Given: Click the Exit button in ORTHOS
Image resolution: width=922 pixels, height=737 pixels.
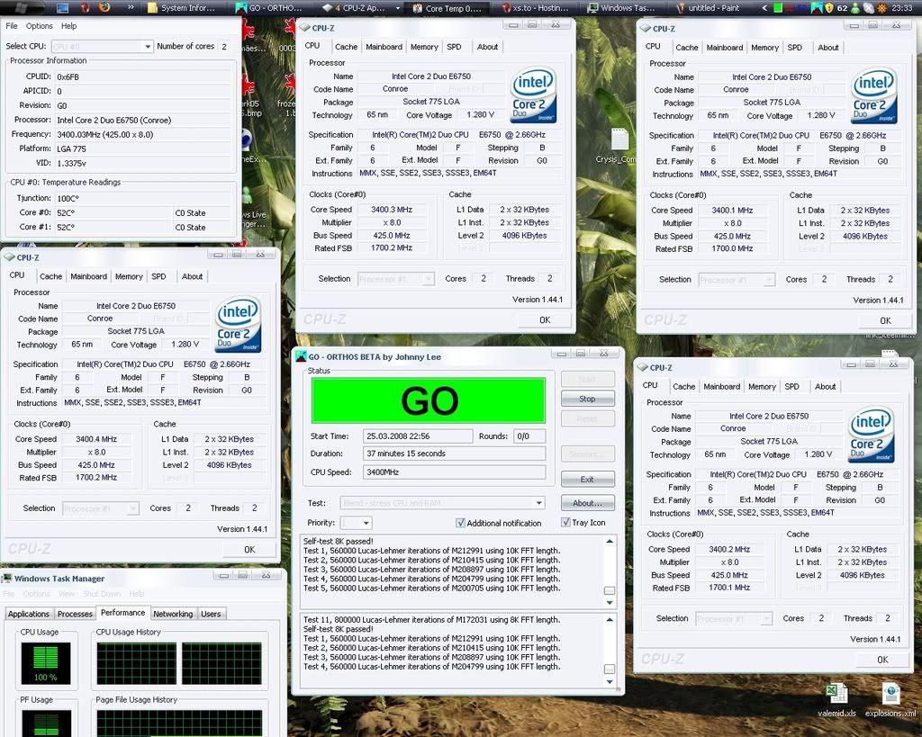Looking at the screenshot, I should coord(587,479).
